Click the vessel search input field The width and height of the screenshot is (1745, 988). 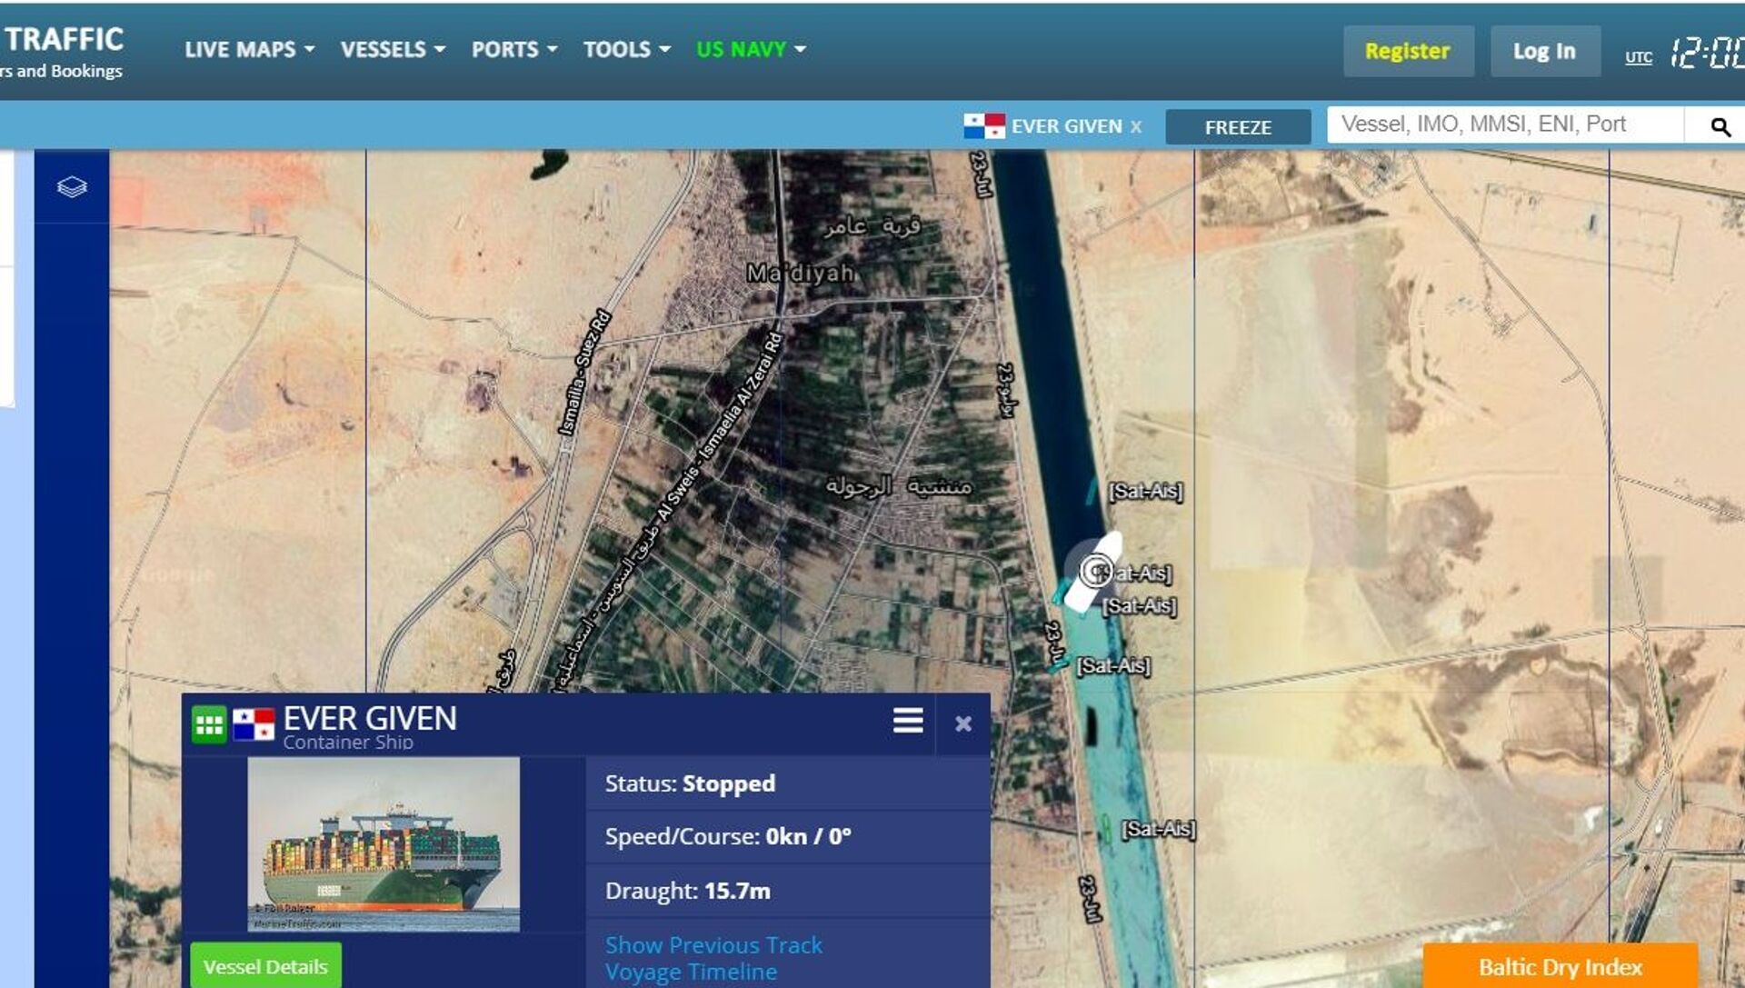click(1504, 125)
